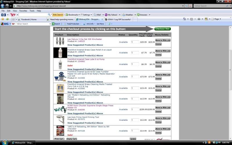Viewport: 232px width, 145px height.
Task: Open the File menu
Action: coord(3,11)
